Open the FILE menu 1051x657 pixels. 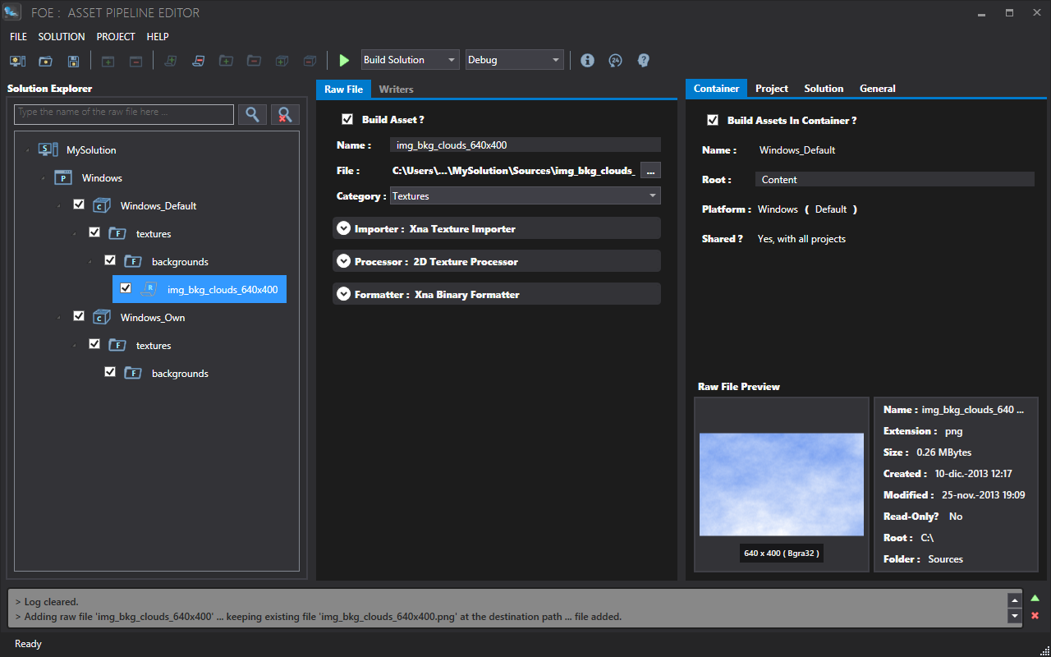pos(18,37)
